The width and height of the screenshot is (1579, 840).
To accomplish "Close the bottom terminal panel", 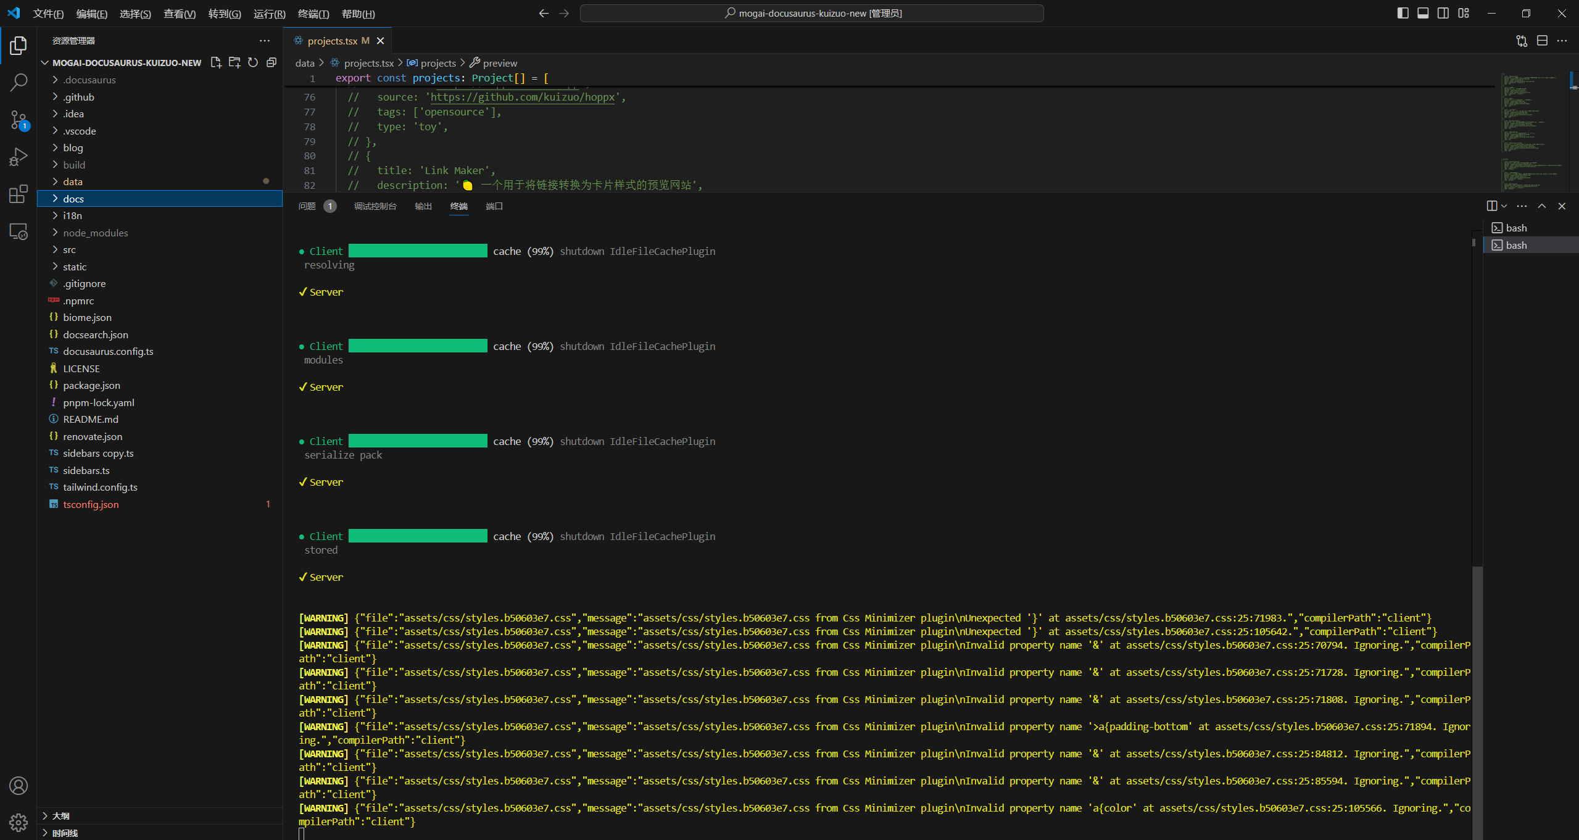I will click(x=1562, y=206).
